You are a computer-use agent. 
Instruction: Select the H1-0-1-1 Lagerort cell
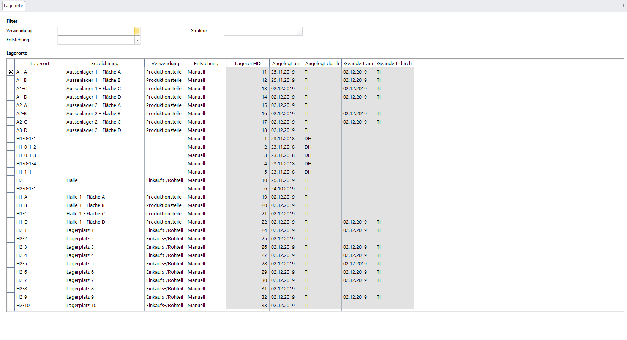click(26, 139)
